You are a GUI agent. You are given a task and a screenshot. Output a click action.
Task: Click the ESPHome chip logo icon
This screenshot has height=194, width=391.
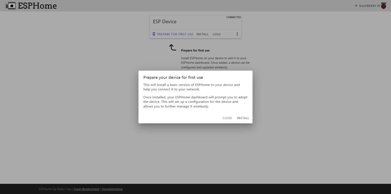[11, 6]
